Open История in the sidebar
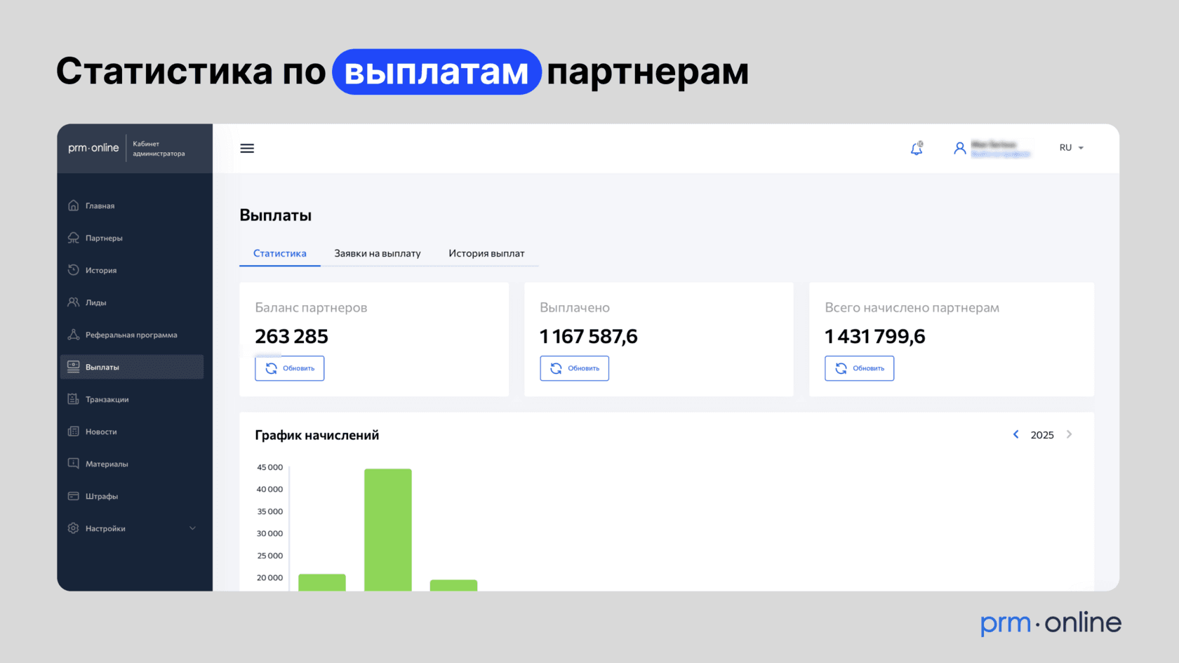Screen dimensions: 1179x663 (101, 271)
